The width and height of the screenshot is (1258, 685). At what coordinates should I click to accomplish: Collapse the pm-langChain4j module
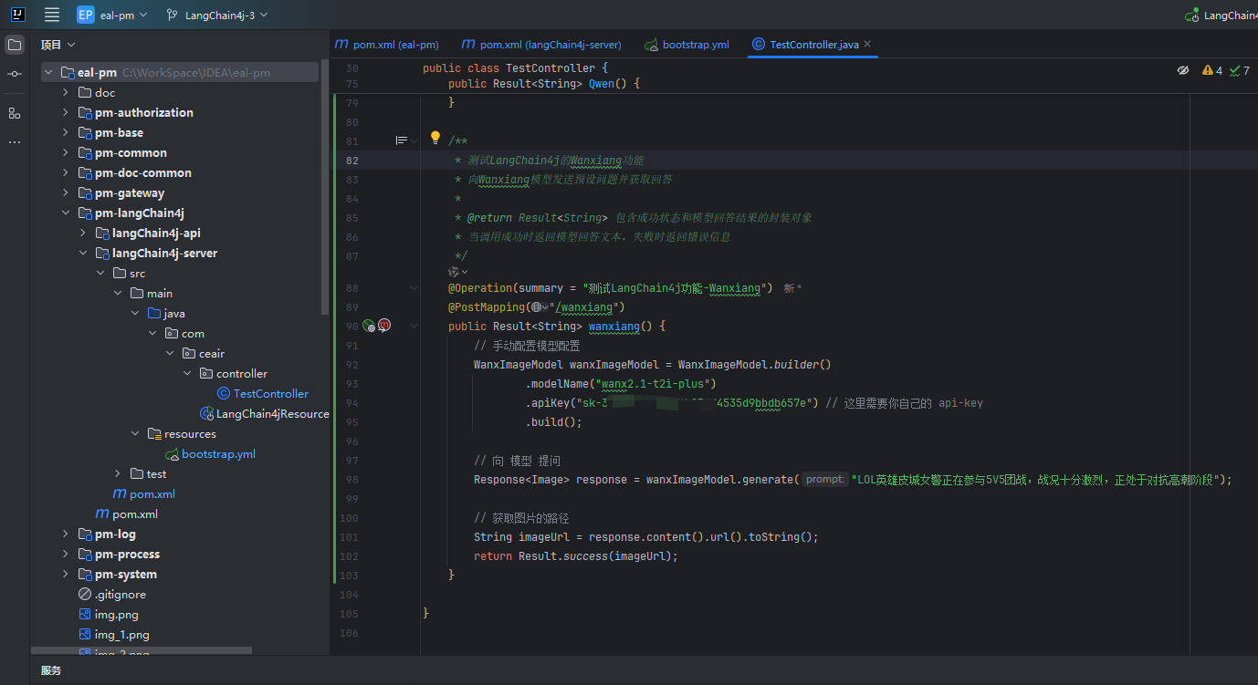[x=66, y=213]
